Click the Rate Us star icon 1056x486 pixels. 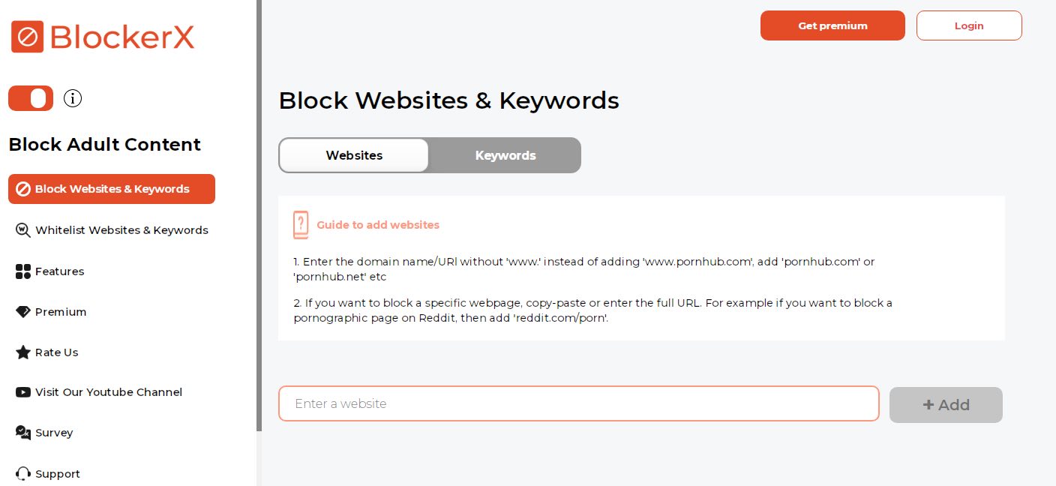coord(23,352)
